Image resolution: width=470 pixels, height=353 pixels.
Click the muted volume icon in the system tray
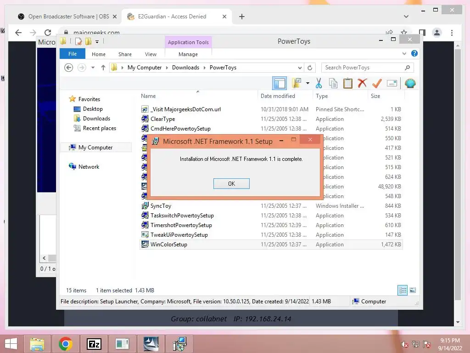[x=404, y=344]
